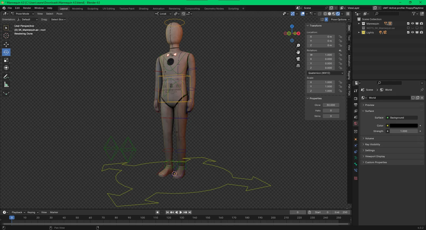The image size is (426, 230).
Task: Toggle the lock for Scale Z
Action: pyautogui.click(x=340, y=91)
